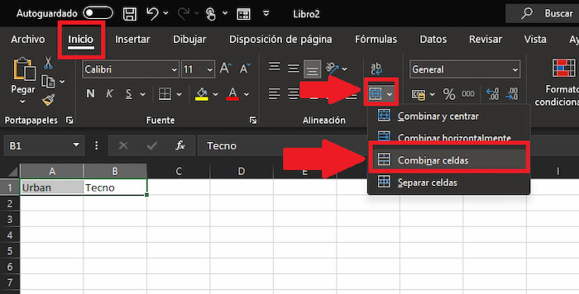Image resolution: width=579 pixels, height=294 pixels.
Task: Expand the font size 11 dropdown
Action: [x=208, y=69]
